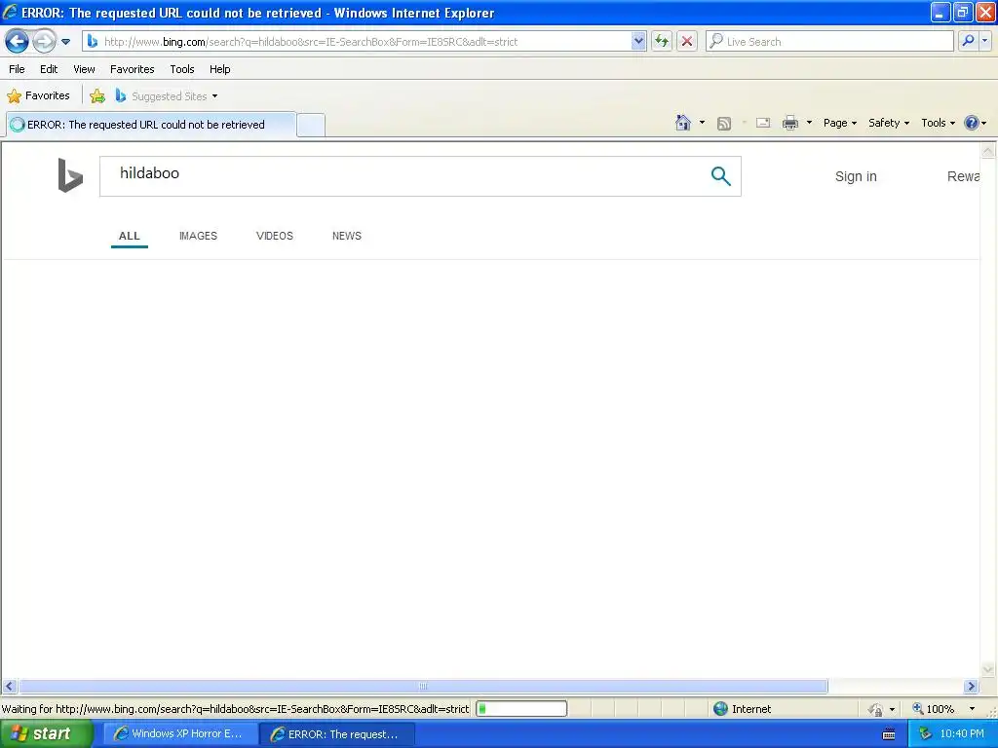This screenshot has height=748, width=998.
Task: Select the ERROR requested URL tab
Action: click(x=151, y=125)
